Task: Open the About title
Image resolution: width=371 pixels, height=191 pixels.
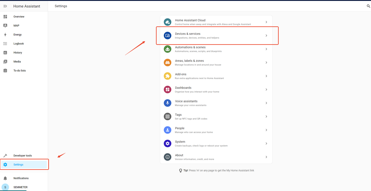Action: (179, 155)
